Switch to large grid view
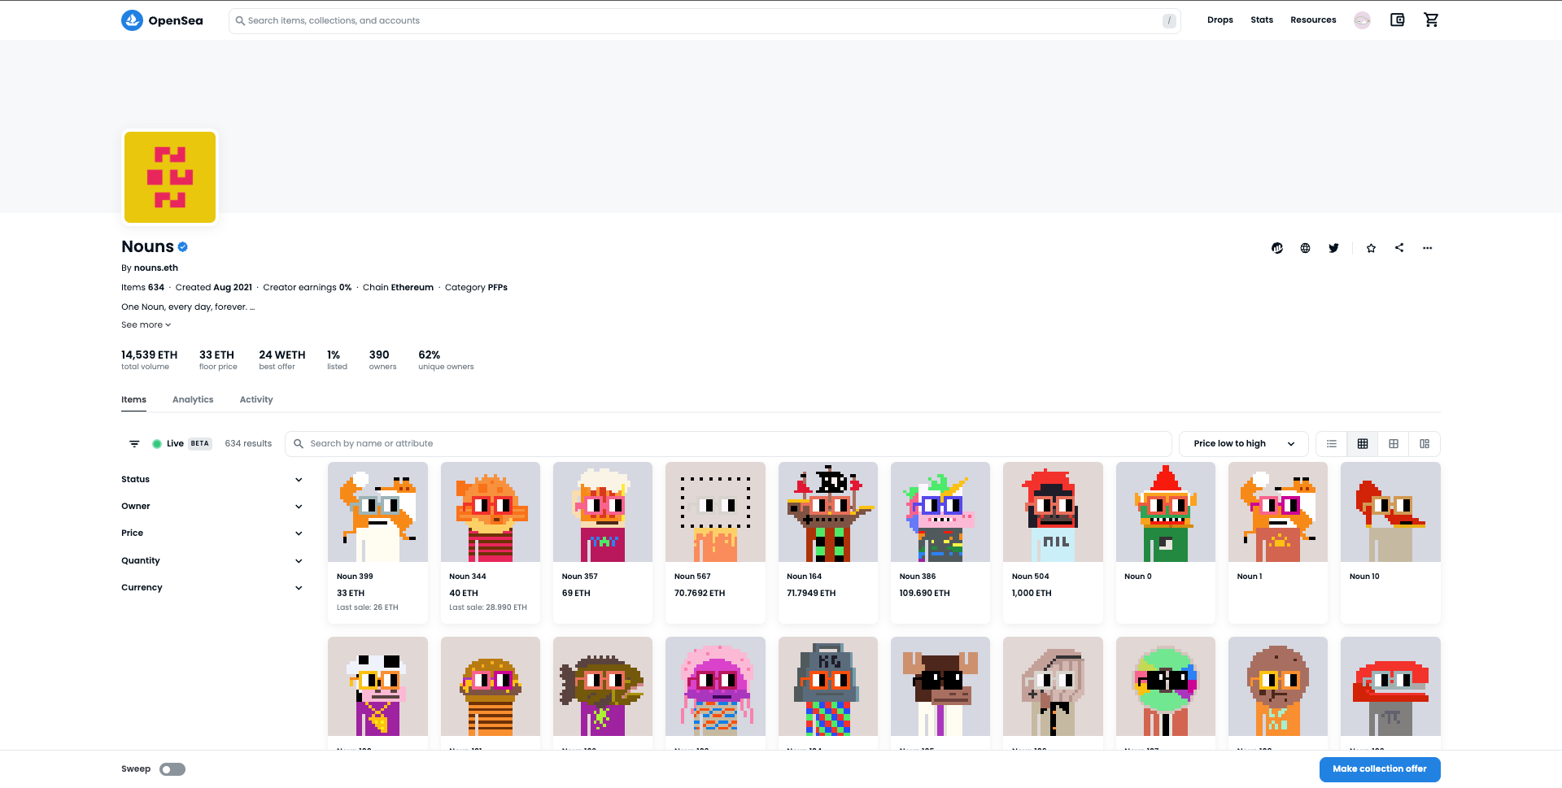 click(x=1394, y=444)
